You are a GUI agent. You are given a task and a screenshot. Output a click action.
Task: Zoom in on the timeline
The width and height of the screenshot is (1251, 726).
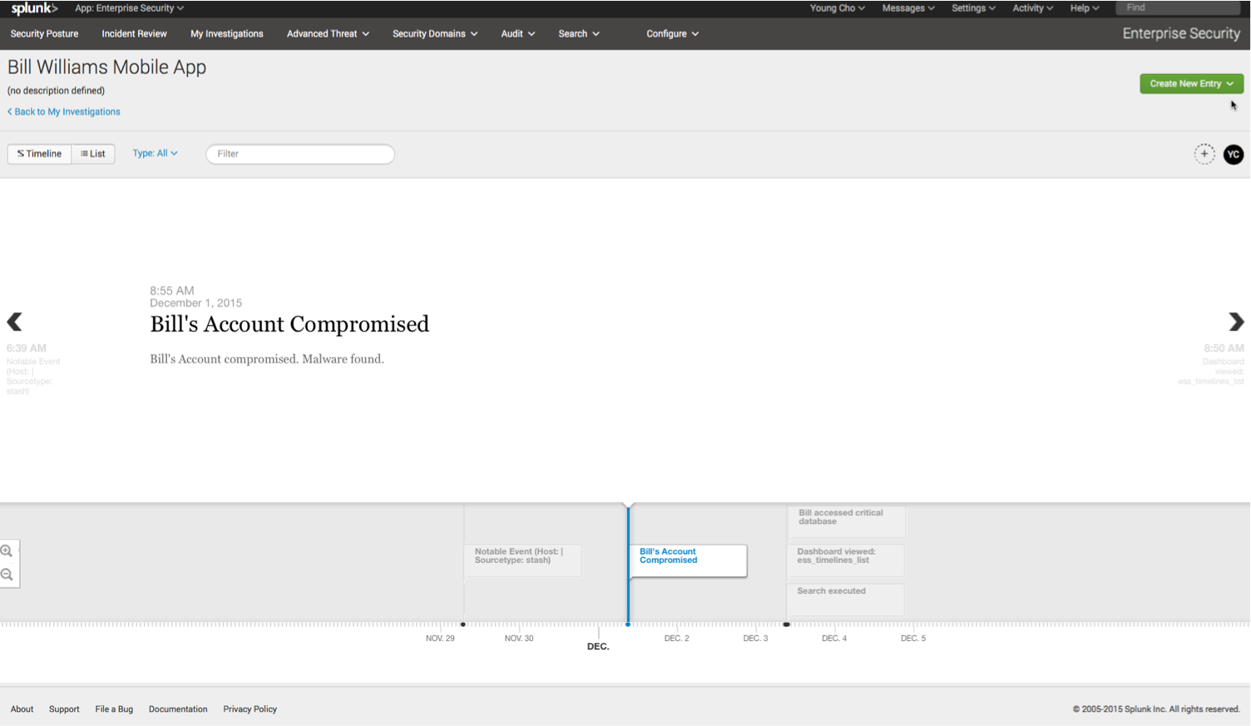click(7, 551)
